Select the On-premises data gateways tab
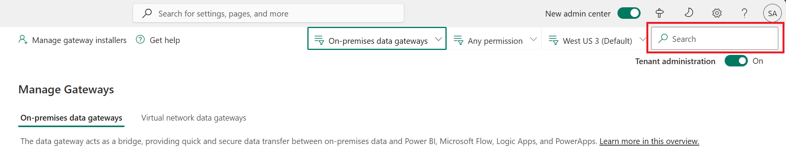Screen dimensions: 786x149 point(71,118)
